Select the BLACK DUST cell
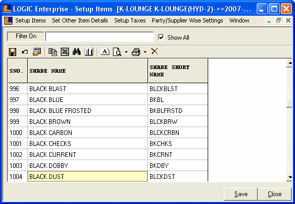Image resolution: width=295 pixels, height=204 pixels. click(88, 176)
